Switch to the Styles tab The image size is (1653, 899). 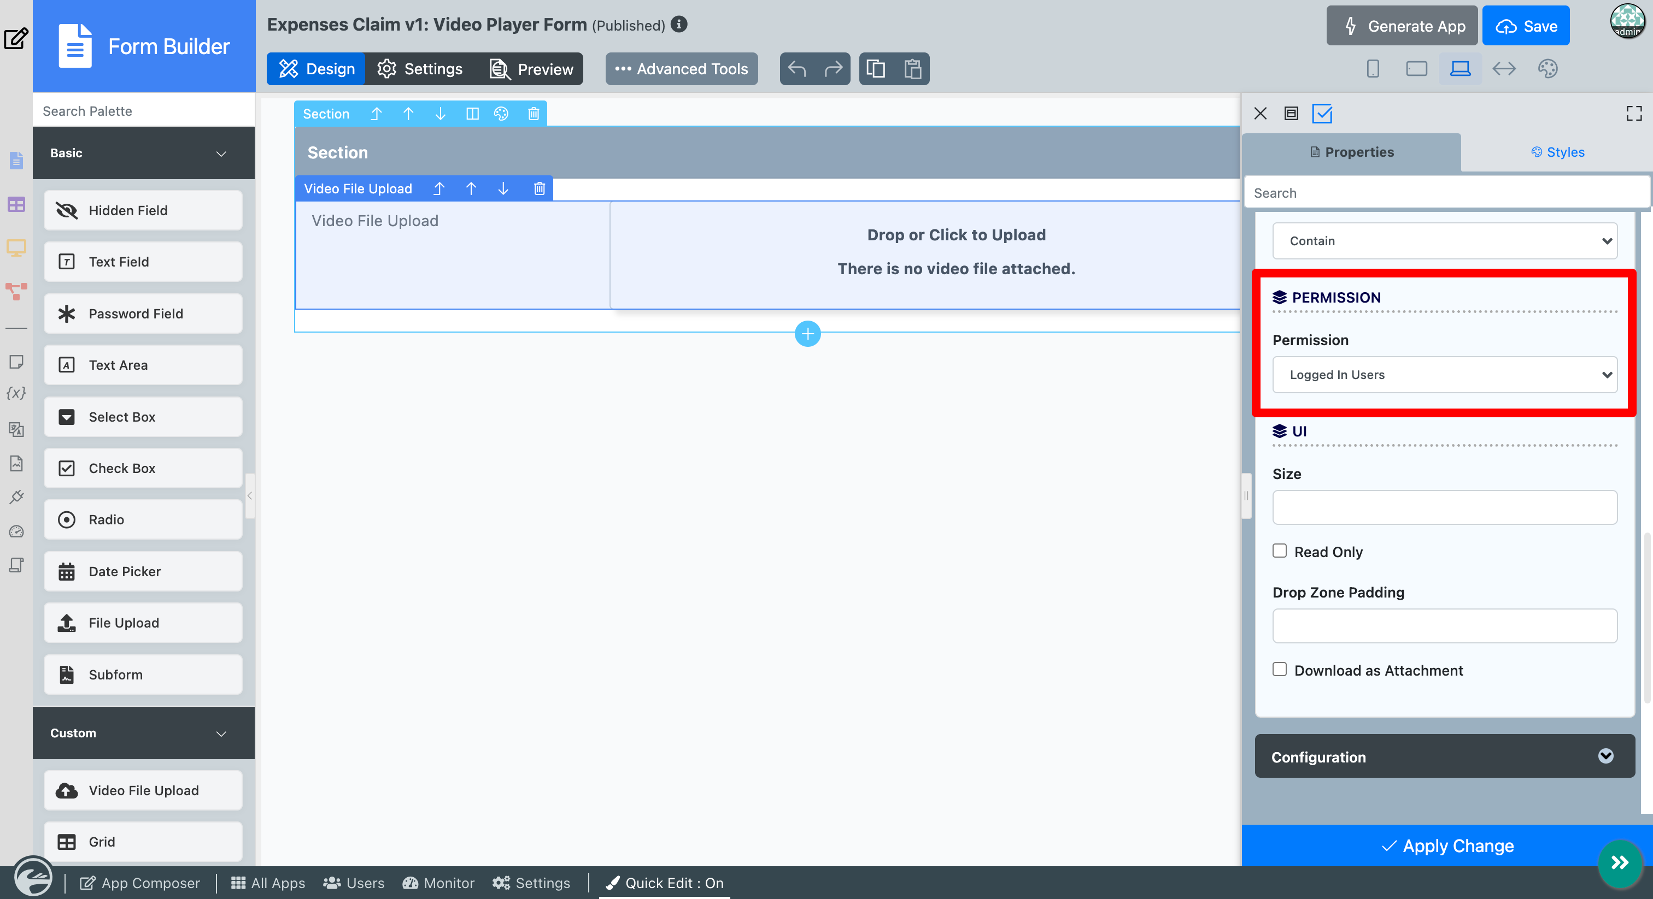pyautogui.click(x=1557, y=152)
